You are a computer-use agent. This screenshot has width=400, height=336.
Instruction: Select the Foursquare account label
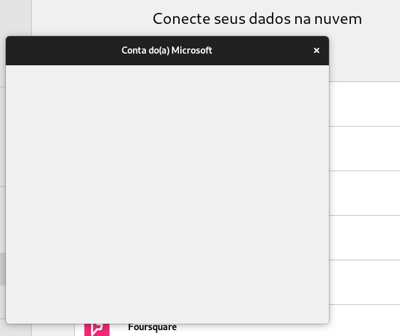(x=153, y=328)
